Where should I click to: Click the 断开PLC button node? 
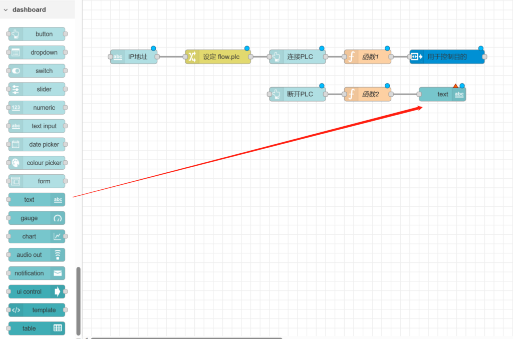(298, 94)
